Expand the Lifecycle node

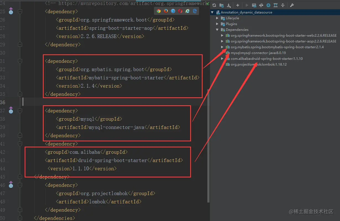(x=217, y=18)
